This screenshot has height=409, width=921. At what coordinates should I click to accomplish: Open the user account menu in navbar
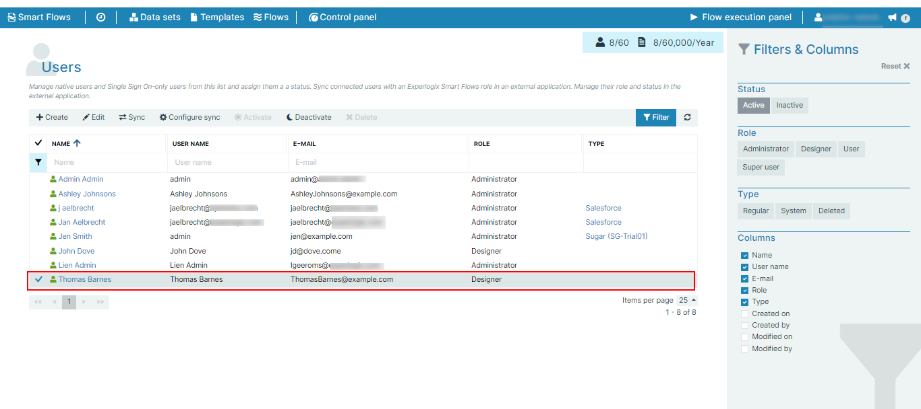coord(849,17)
